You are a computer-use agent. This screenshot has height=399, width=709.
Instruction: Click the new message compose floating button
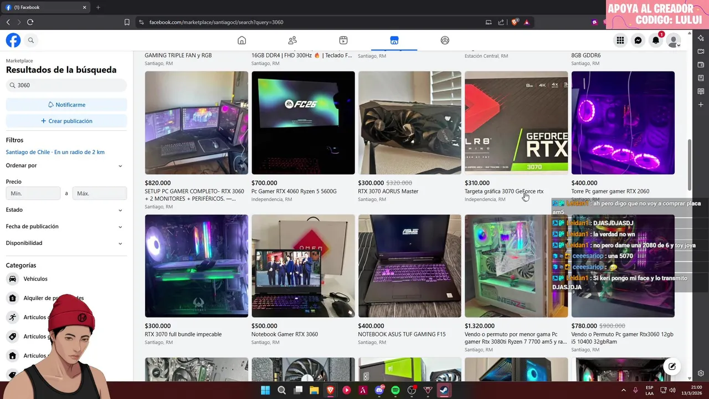coord(672,366)
